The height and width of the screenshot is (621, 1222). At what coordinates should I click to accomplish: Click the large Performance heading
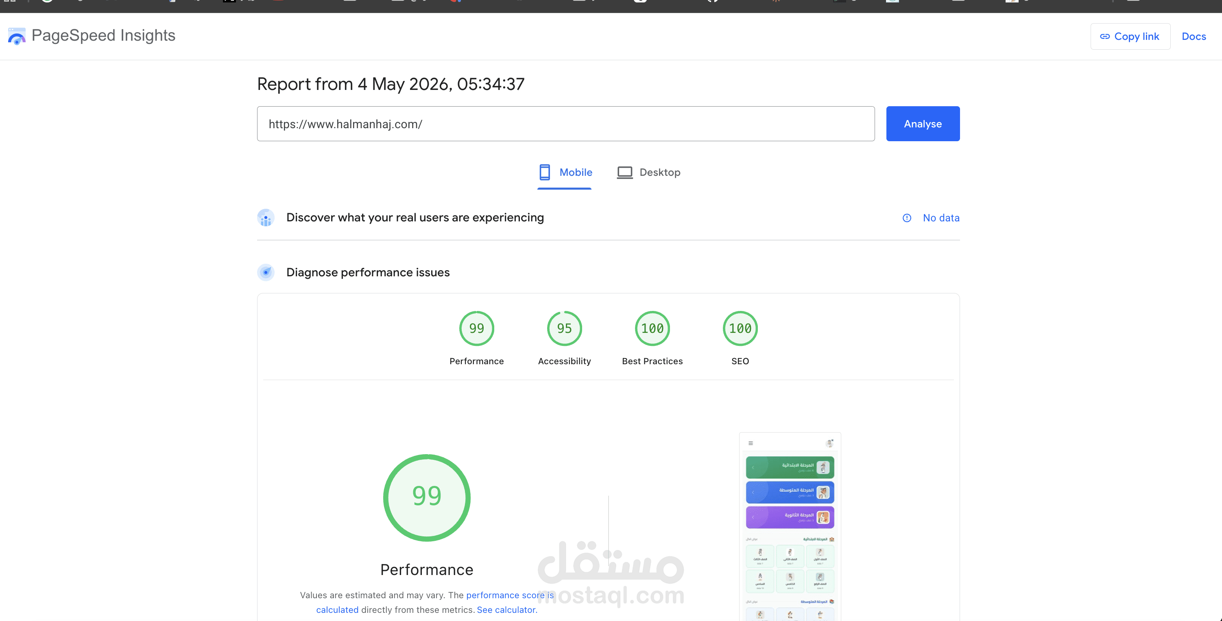pyautogui.click(x=426, y=569)
